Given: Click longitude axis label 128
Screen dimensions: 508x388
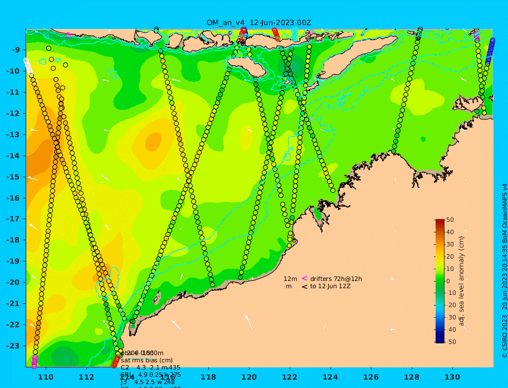Looking at the screenshot, I should (412, 377).
